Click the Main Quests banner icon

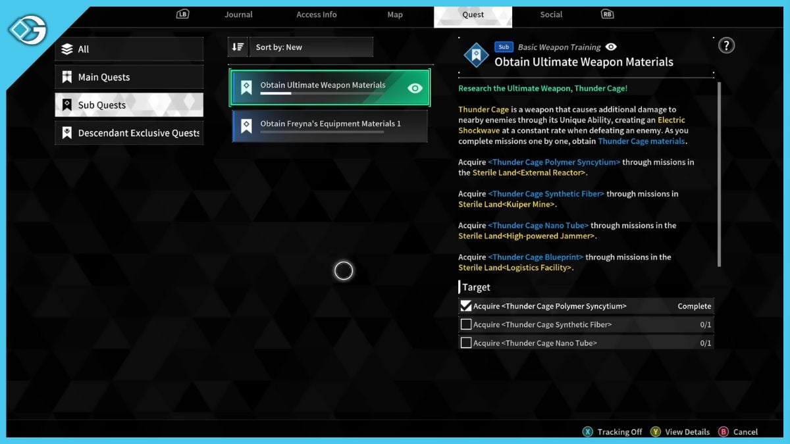(x=66, y=77)
